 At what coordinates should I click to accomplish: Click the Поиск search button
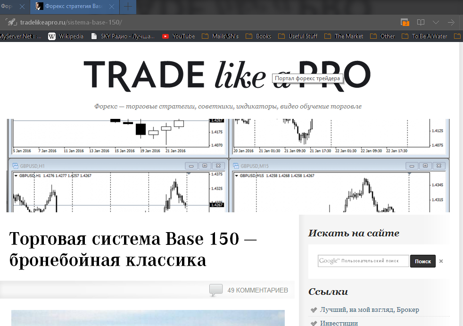[x=423, y=261]
